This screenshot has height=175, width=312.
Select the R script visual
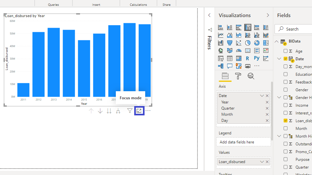pos(247,58)
